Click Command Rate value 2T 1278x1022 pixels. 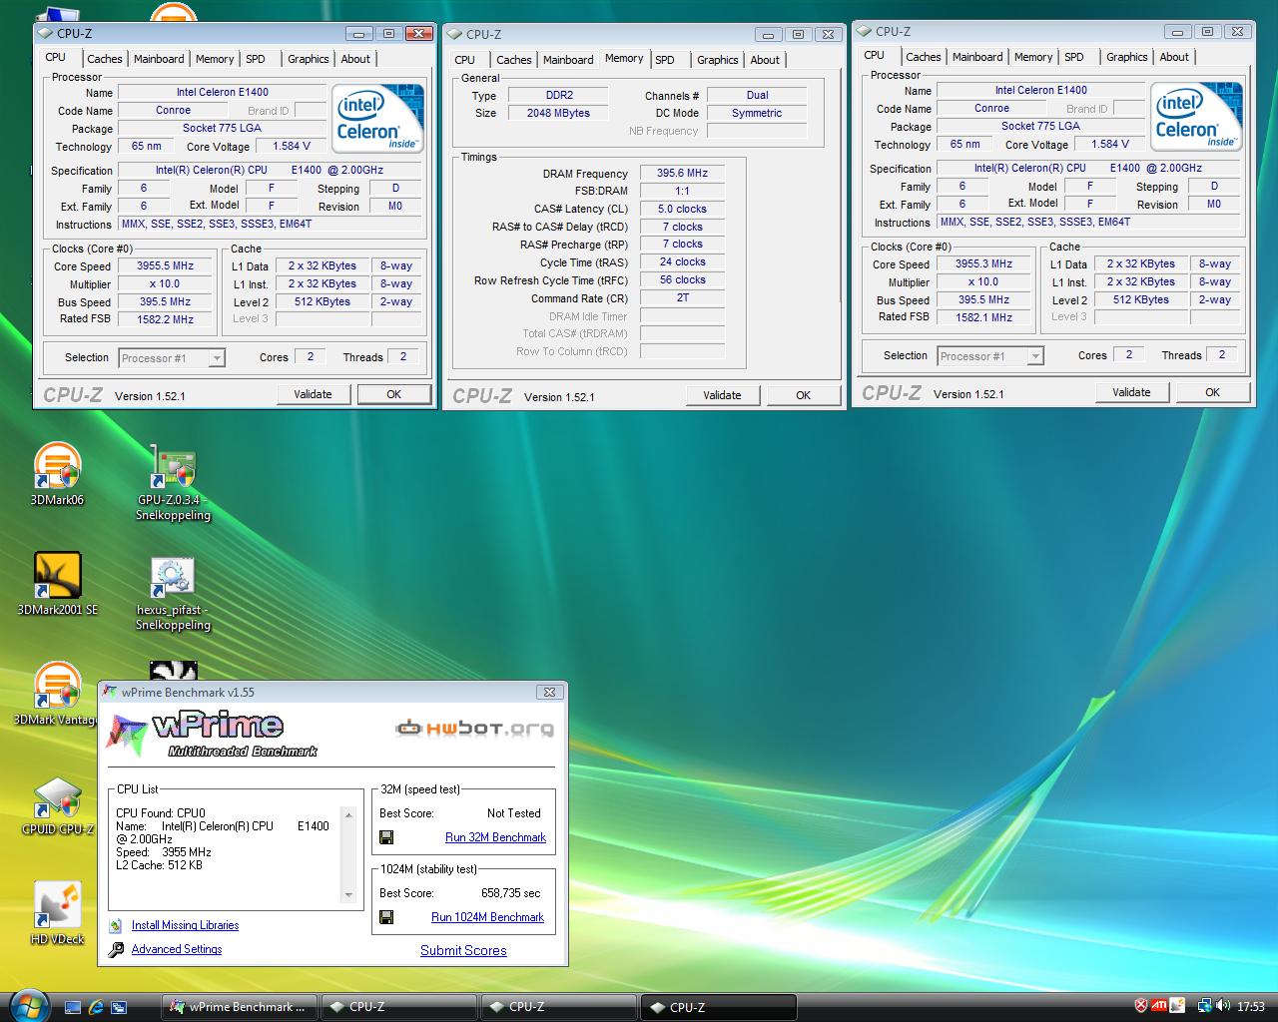click(x=682, y=297)
